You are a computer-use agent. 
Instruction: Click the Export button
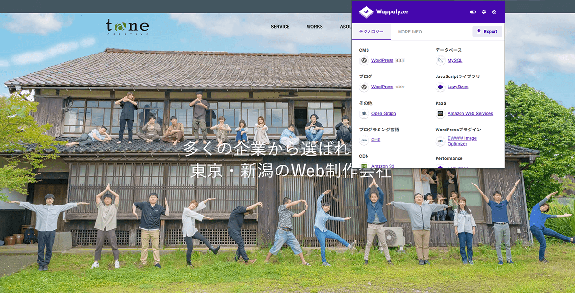click(487, 32)
